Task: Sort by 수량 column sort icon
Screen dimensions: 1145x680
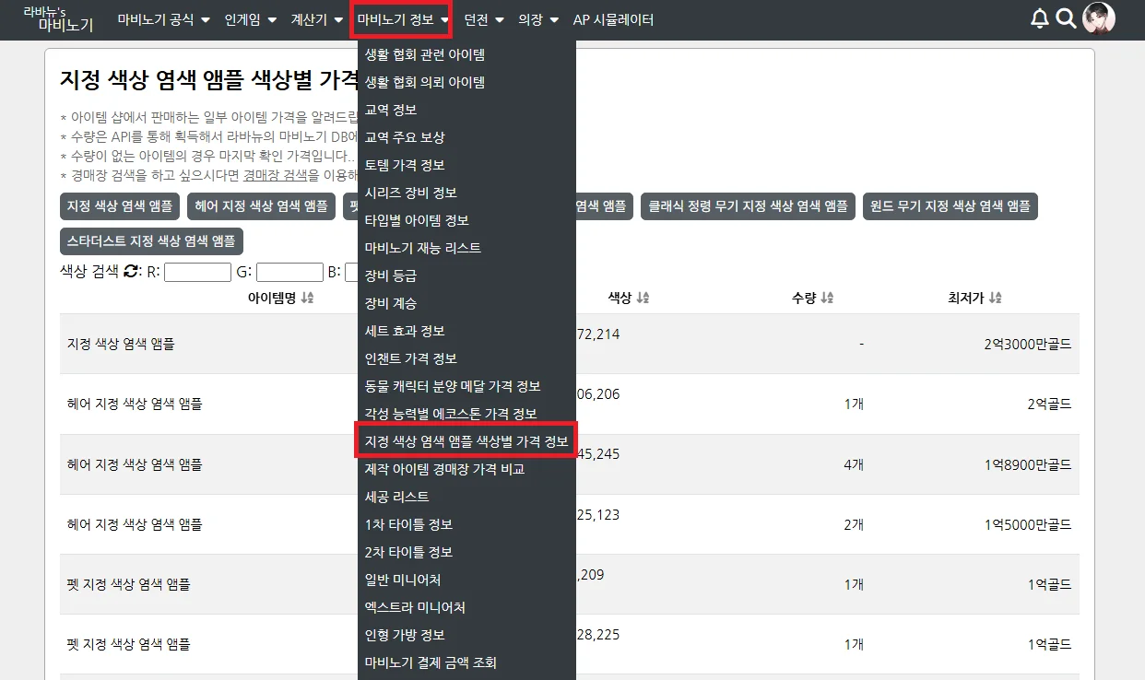Action: coord(827,298)
